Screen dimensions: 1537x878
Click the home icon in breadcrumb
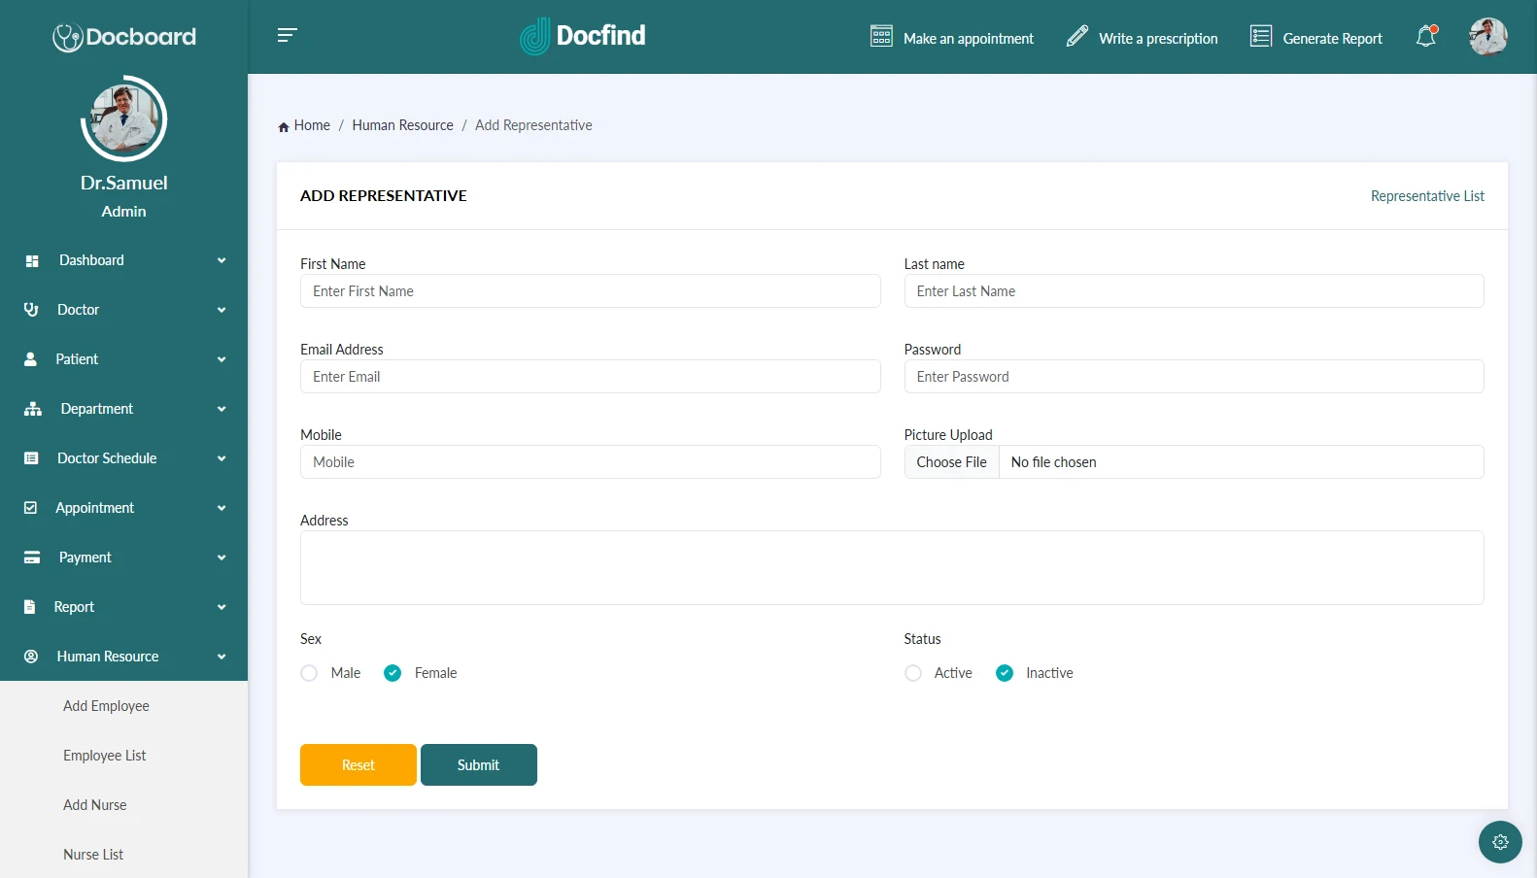(284, 126)
